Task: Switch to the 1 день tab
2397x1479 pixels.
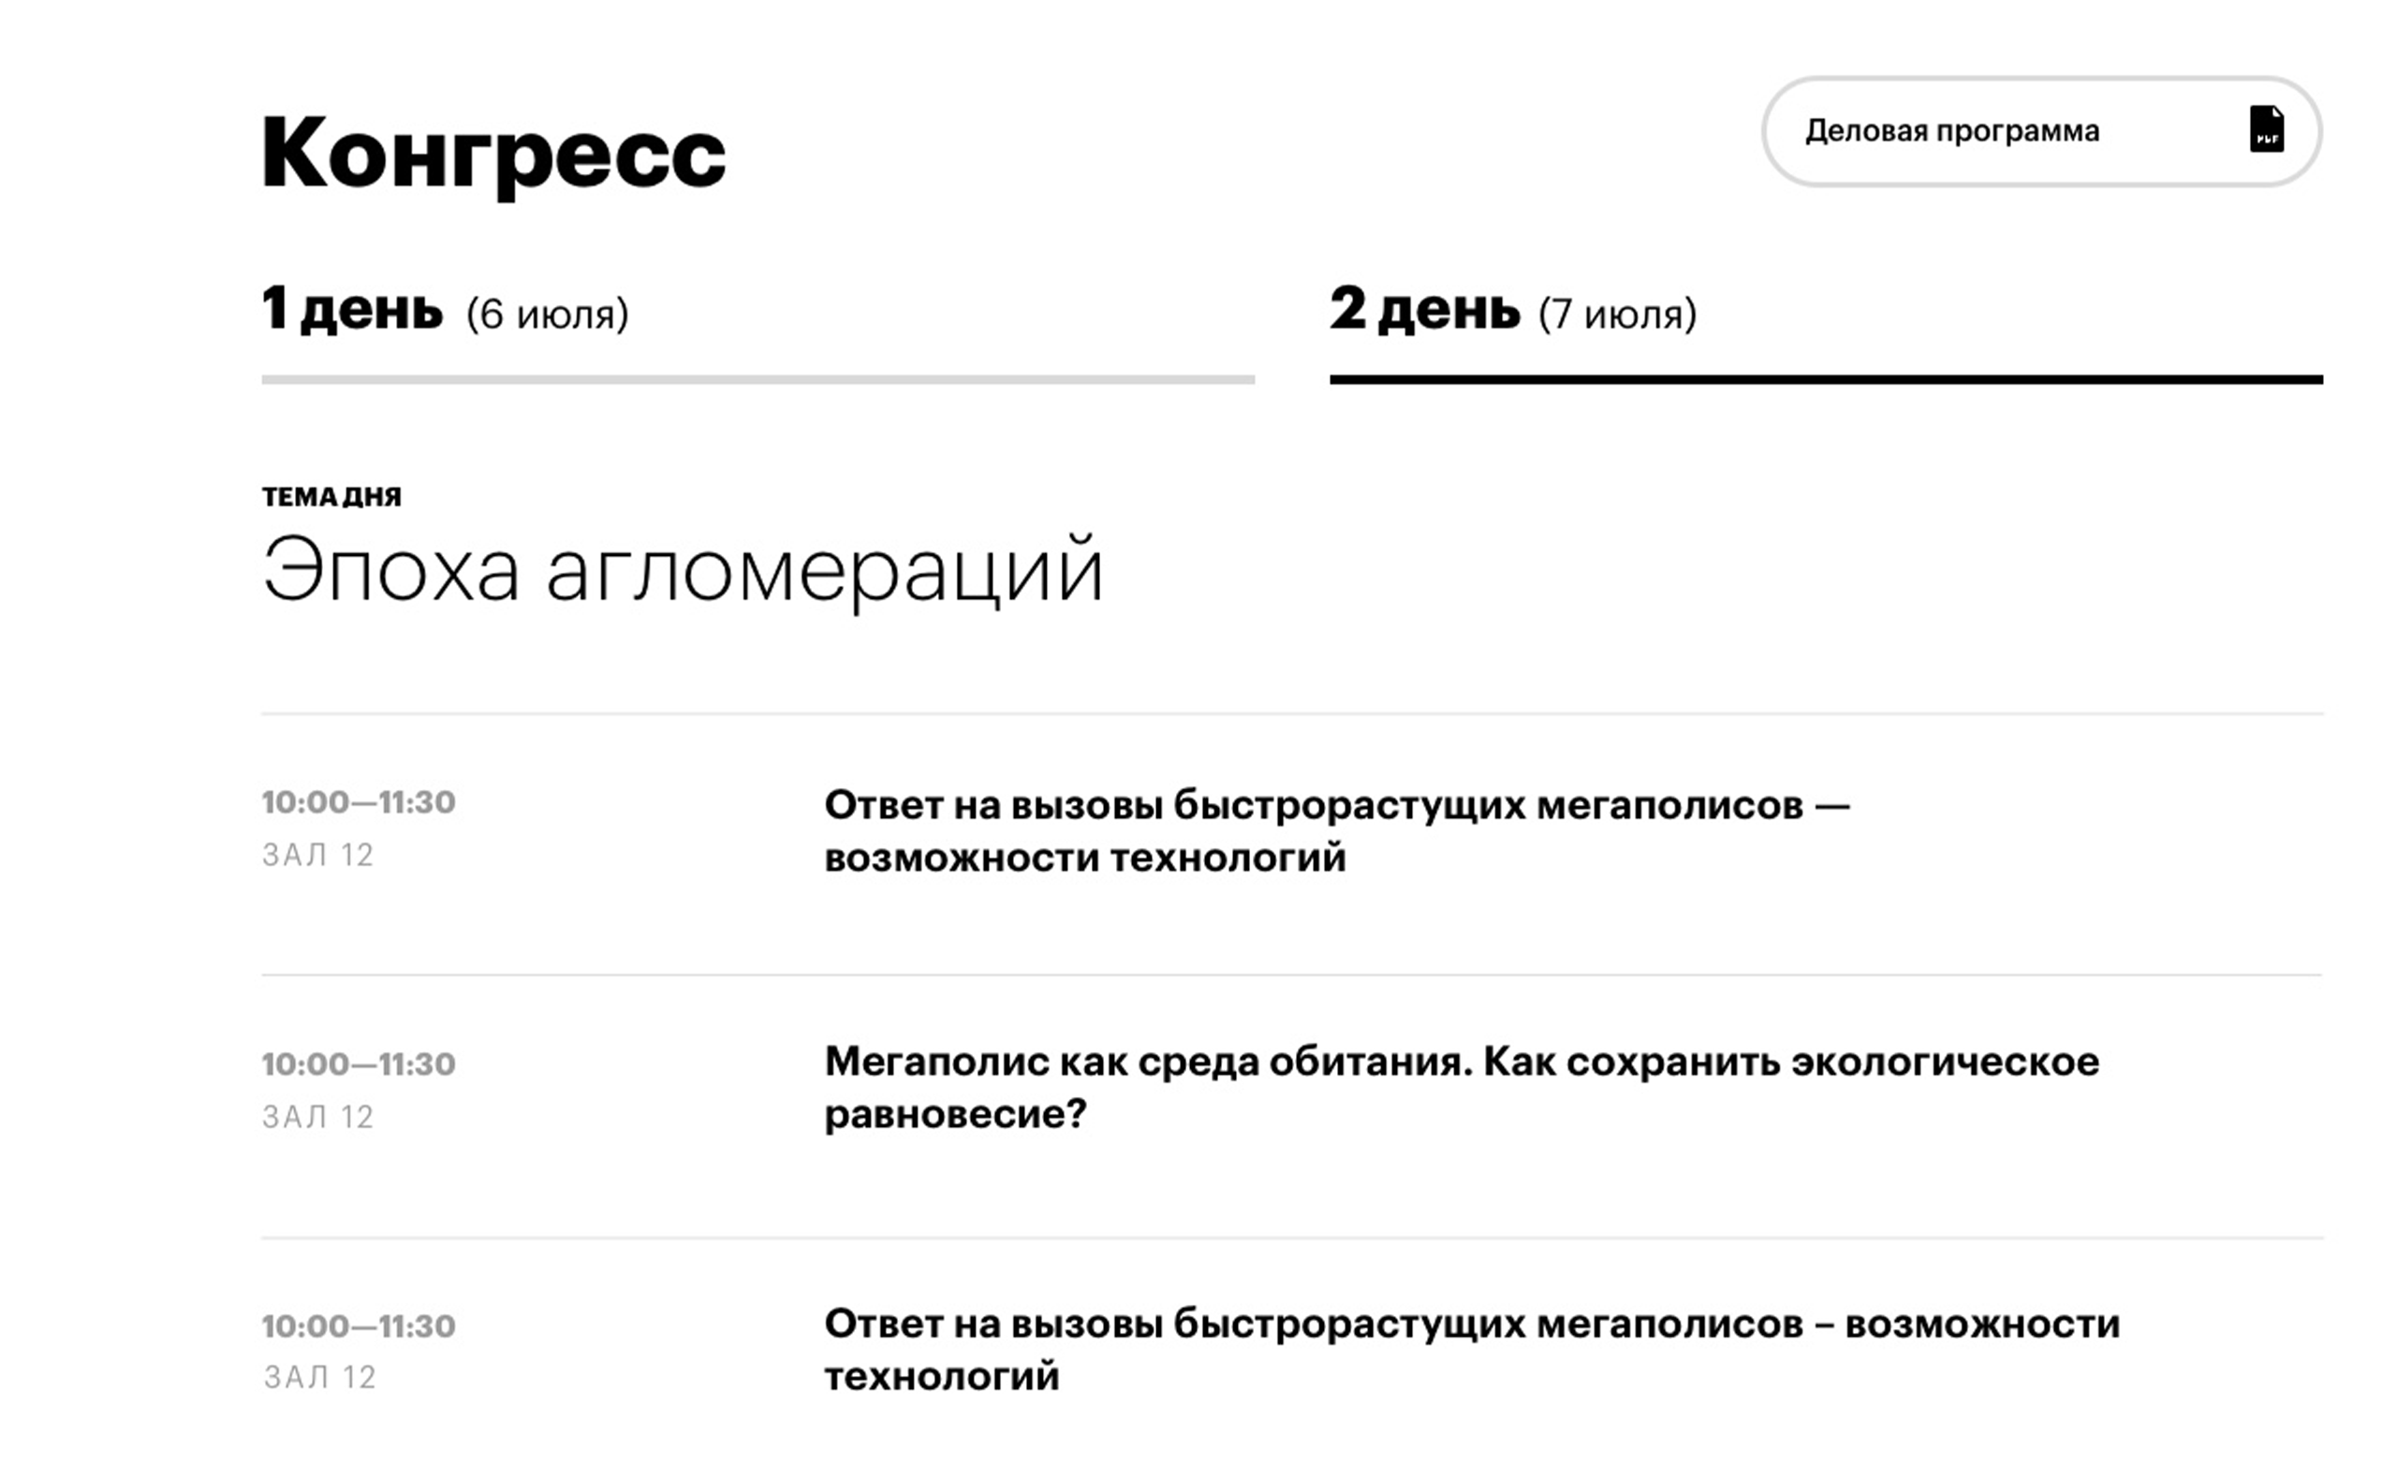Action: coord(352,309)
